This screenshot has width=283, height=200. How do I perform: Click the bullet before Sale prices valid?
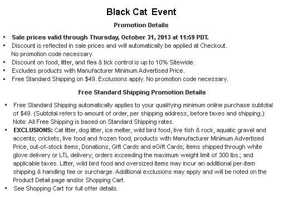tap(4, 37)
